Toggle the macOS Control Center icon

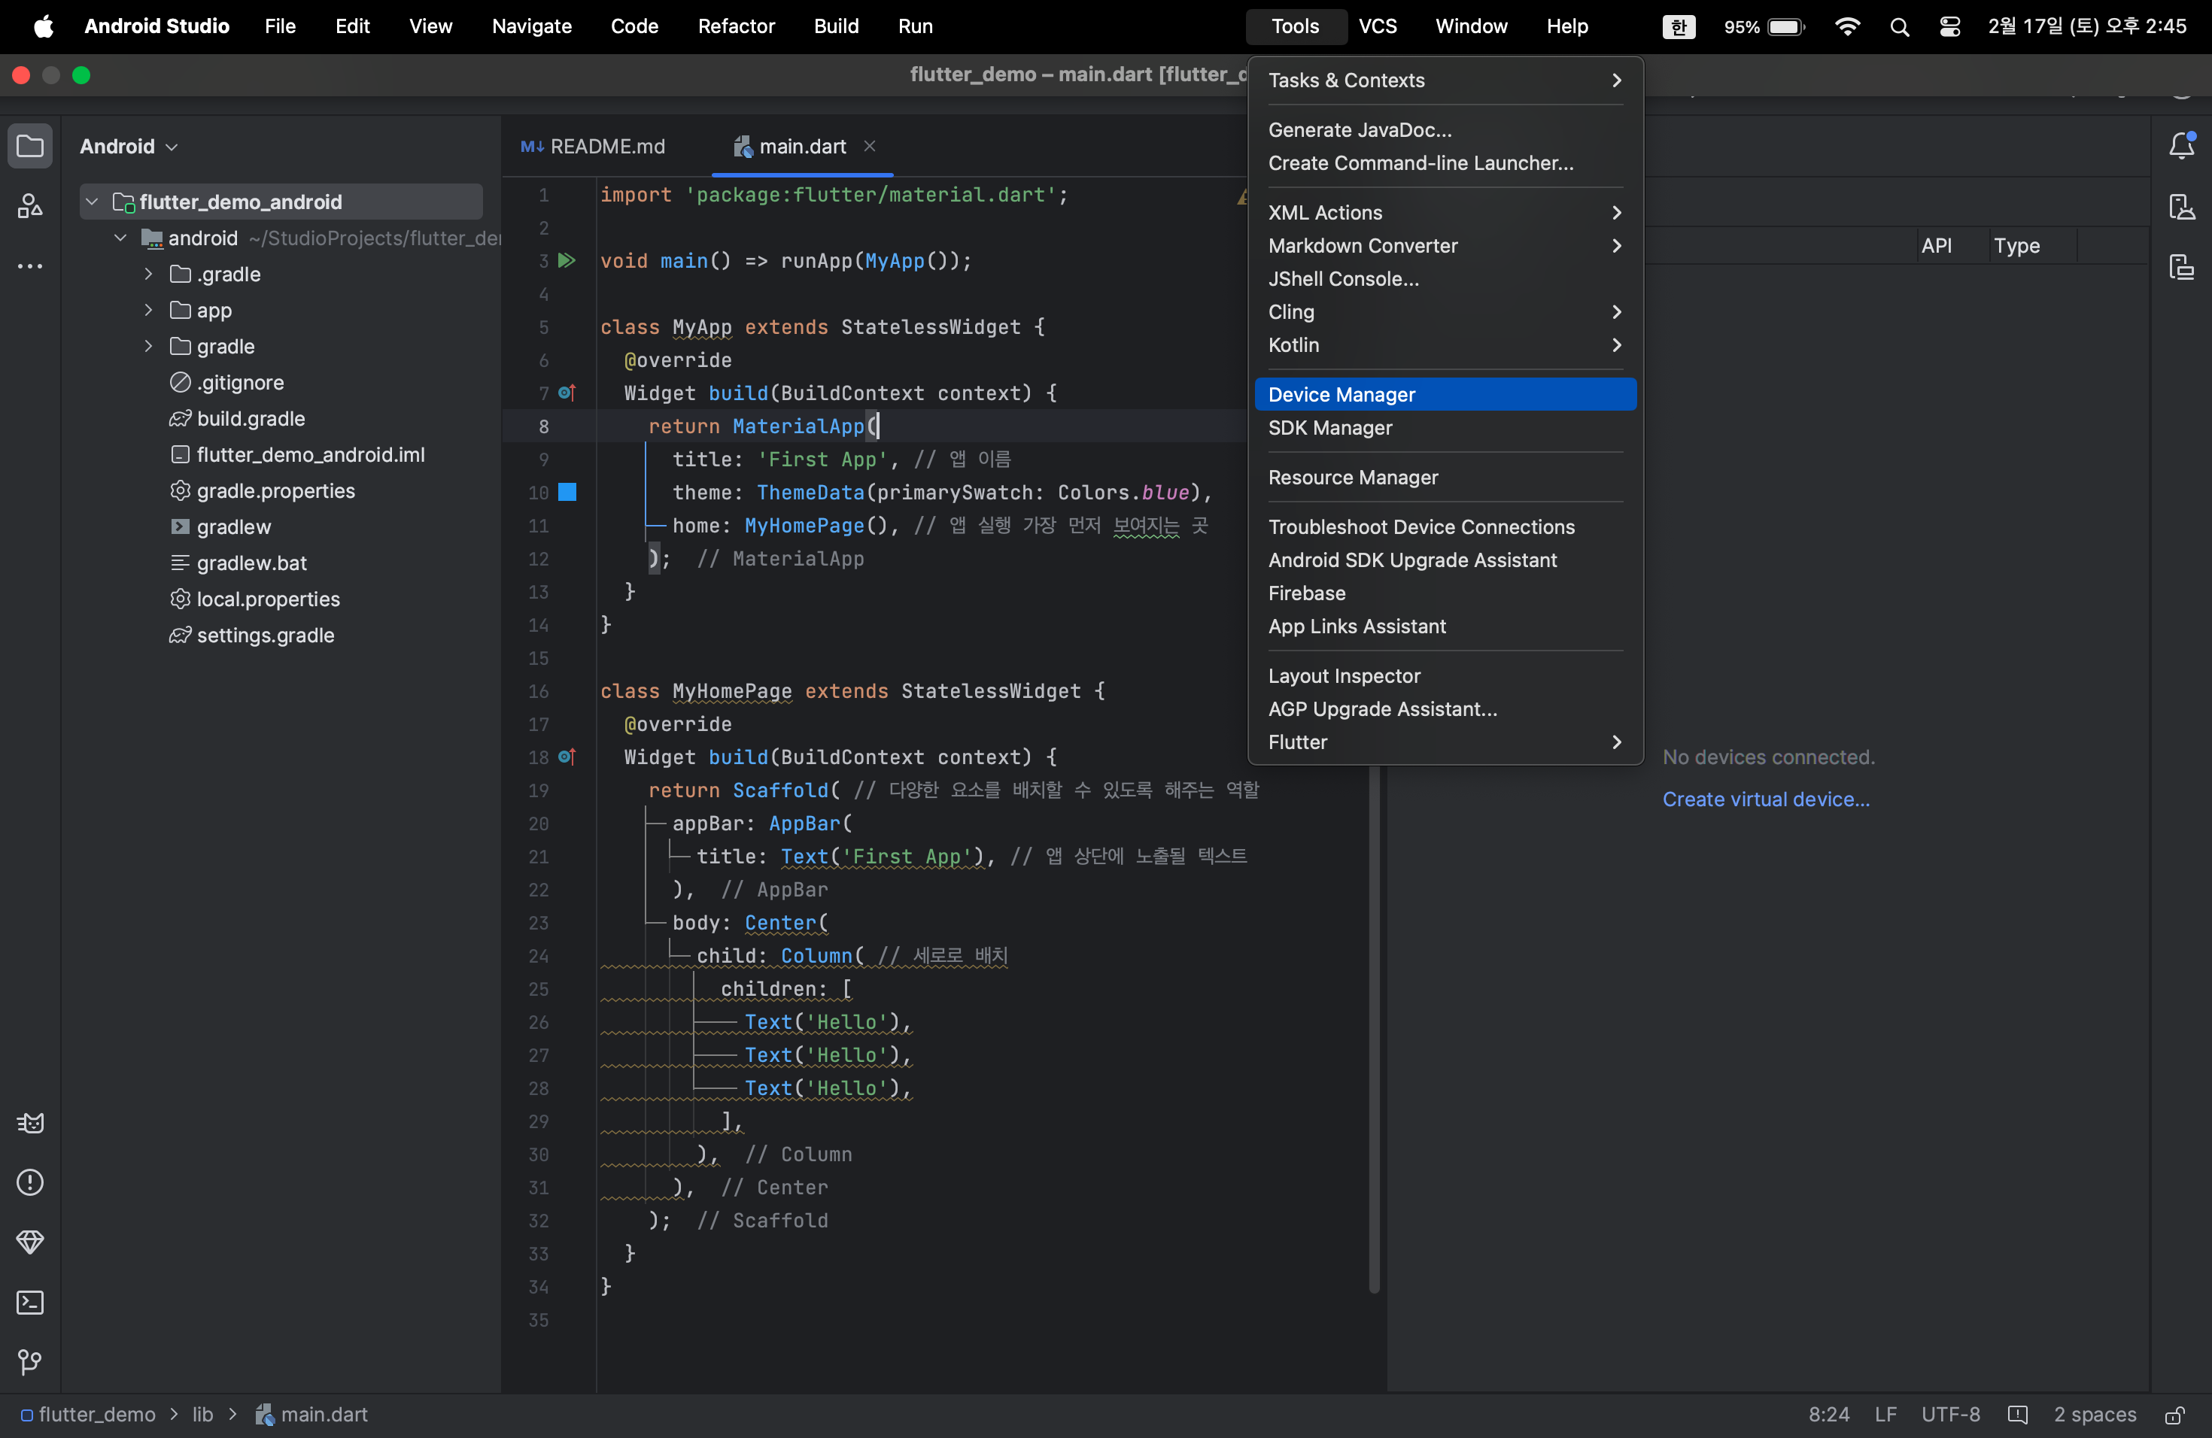[1950, 27]
